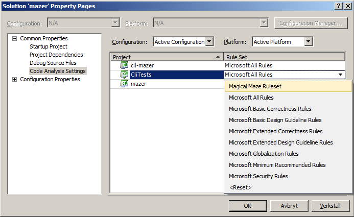
Task: Click the cli-mazer C# project icon
Action: (124, 65)
